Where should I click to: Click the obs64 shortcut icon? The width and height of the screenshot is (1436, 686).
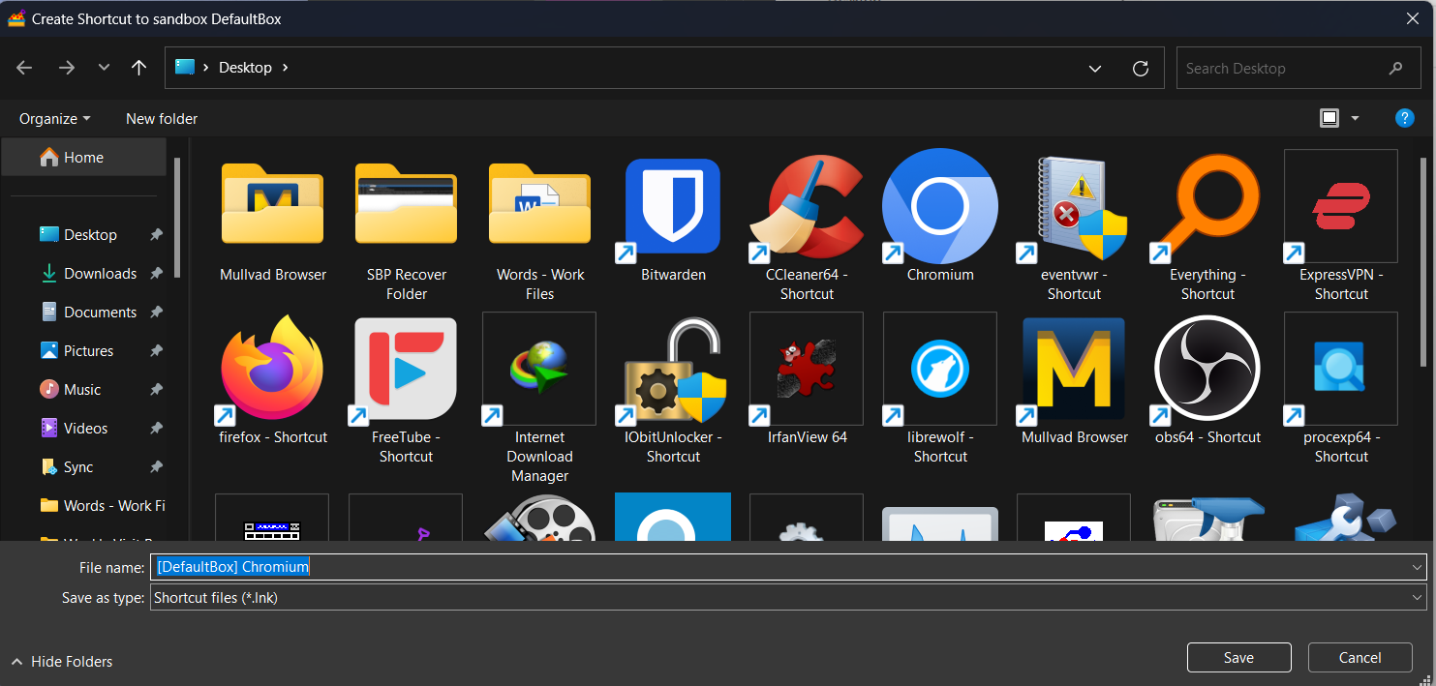coord(1207,369)
